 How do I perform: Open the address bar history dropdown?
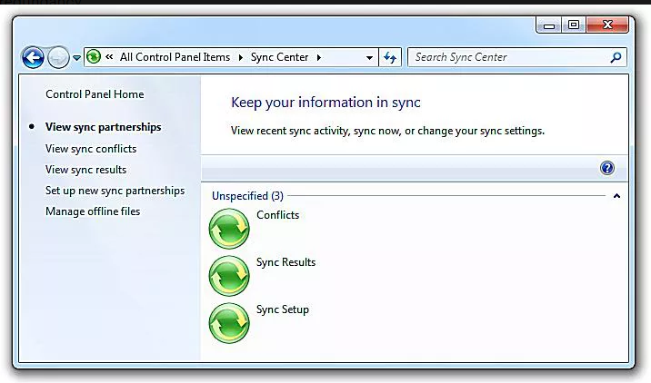pos(369,57)
